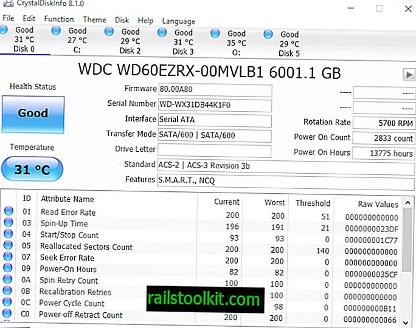Select raw value 0000000035CF
The image size is (416, 328).
[371, 275]
